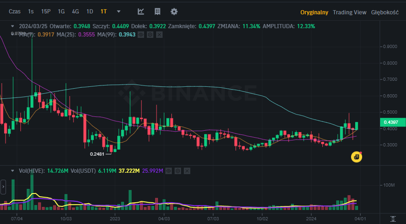Image resolution: width=406 pixels, height=224 pixels.
Task: Click the Dołek 0.3922 value
Action: (158, 26)
